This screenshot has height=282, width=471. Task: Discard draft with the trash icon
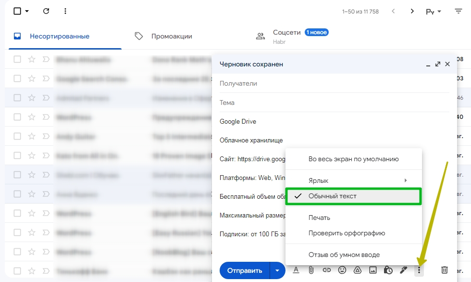click(x=444, y=270)
